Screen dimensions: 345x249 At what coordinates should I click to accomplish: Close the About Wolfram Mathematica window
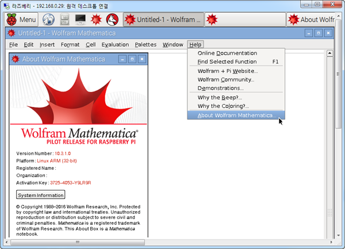142,59
